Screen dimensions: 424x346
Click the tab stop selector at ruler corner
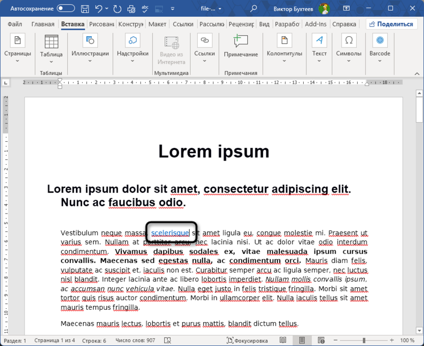point(6,83)
